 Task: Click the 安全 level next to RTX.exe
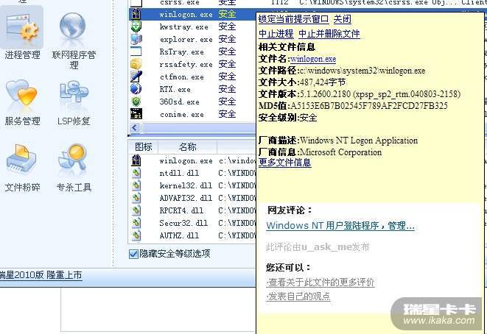(x=227, y=89)
